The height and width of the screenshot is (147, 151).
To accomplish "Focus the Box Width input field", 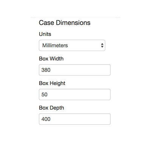I will click(x=75, y=70).
